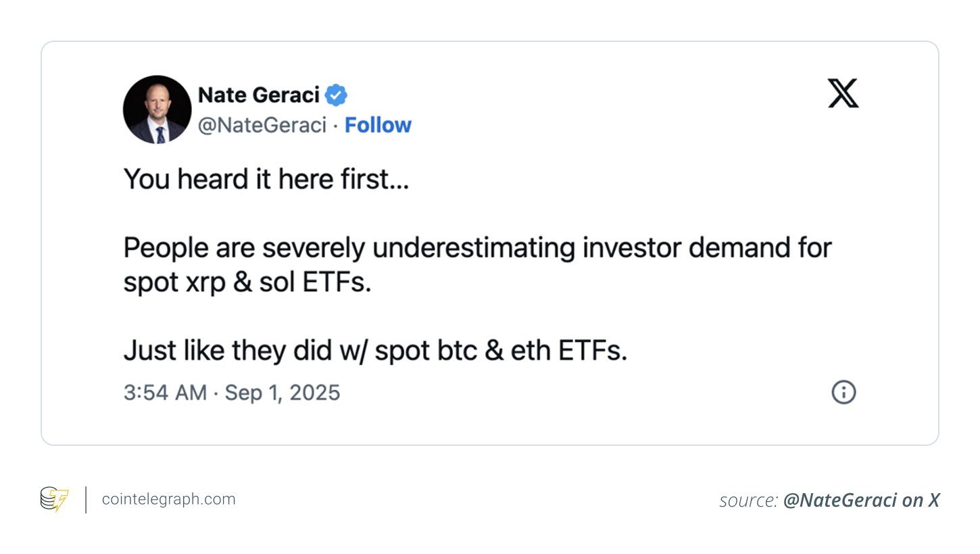
Task: Select the tweet text body
Action: (x=473, y=263)
